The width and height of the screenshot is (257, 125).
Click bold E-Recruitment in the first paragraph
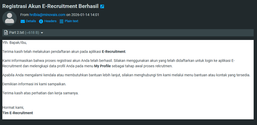114,52
